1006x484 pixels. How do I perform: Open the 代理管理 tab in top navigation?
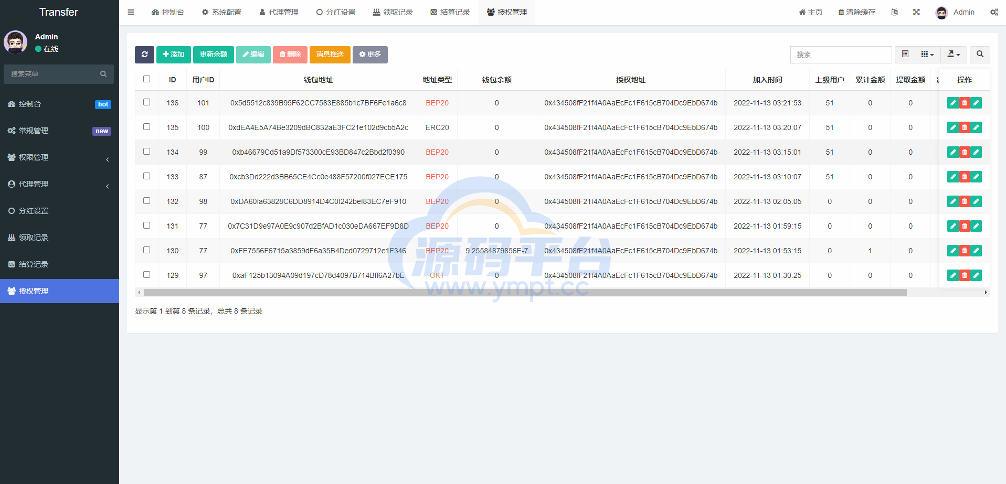point(279,12)
